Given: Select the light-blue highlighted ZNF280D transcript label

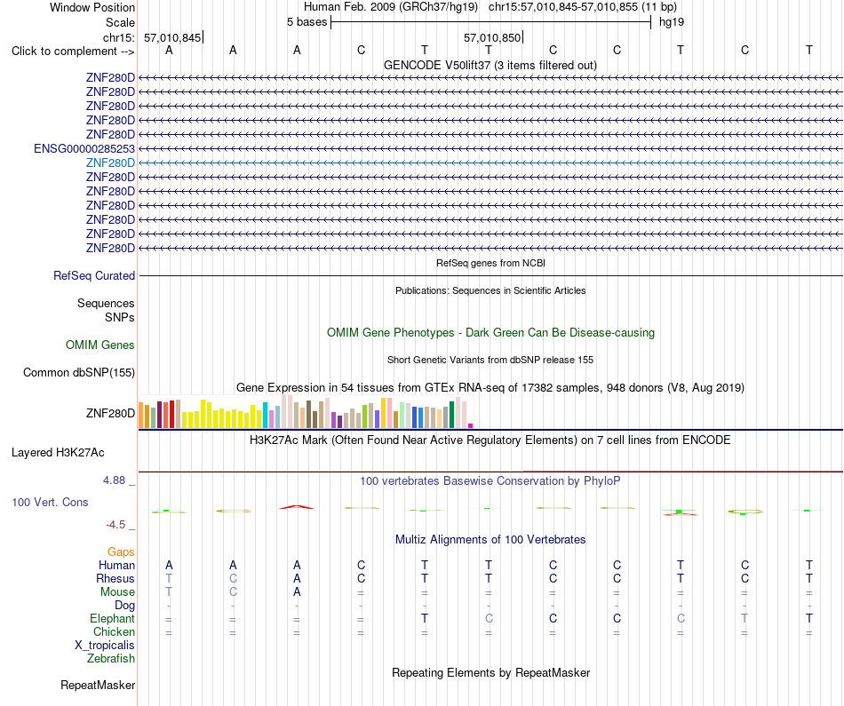Looking at the screenshot, I should pyautogui.click(x=110, y=163).
